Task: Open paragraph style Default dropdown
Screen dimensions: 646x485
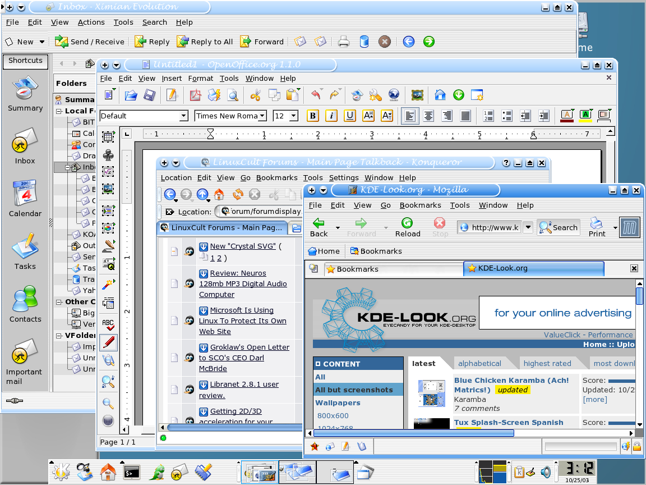Action: tap(184, 116)
